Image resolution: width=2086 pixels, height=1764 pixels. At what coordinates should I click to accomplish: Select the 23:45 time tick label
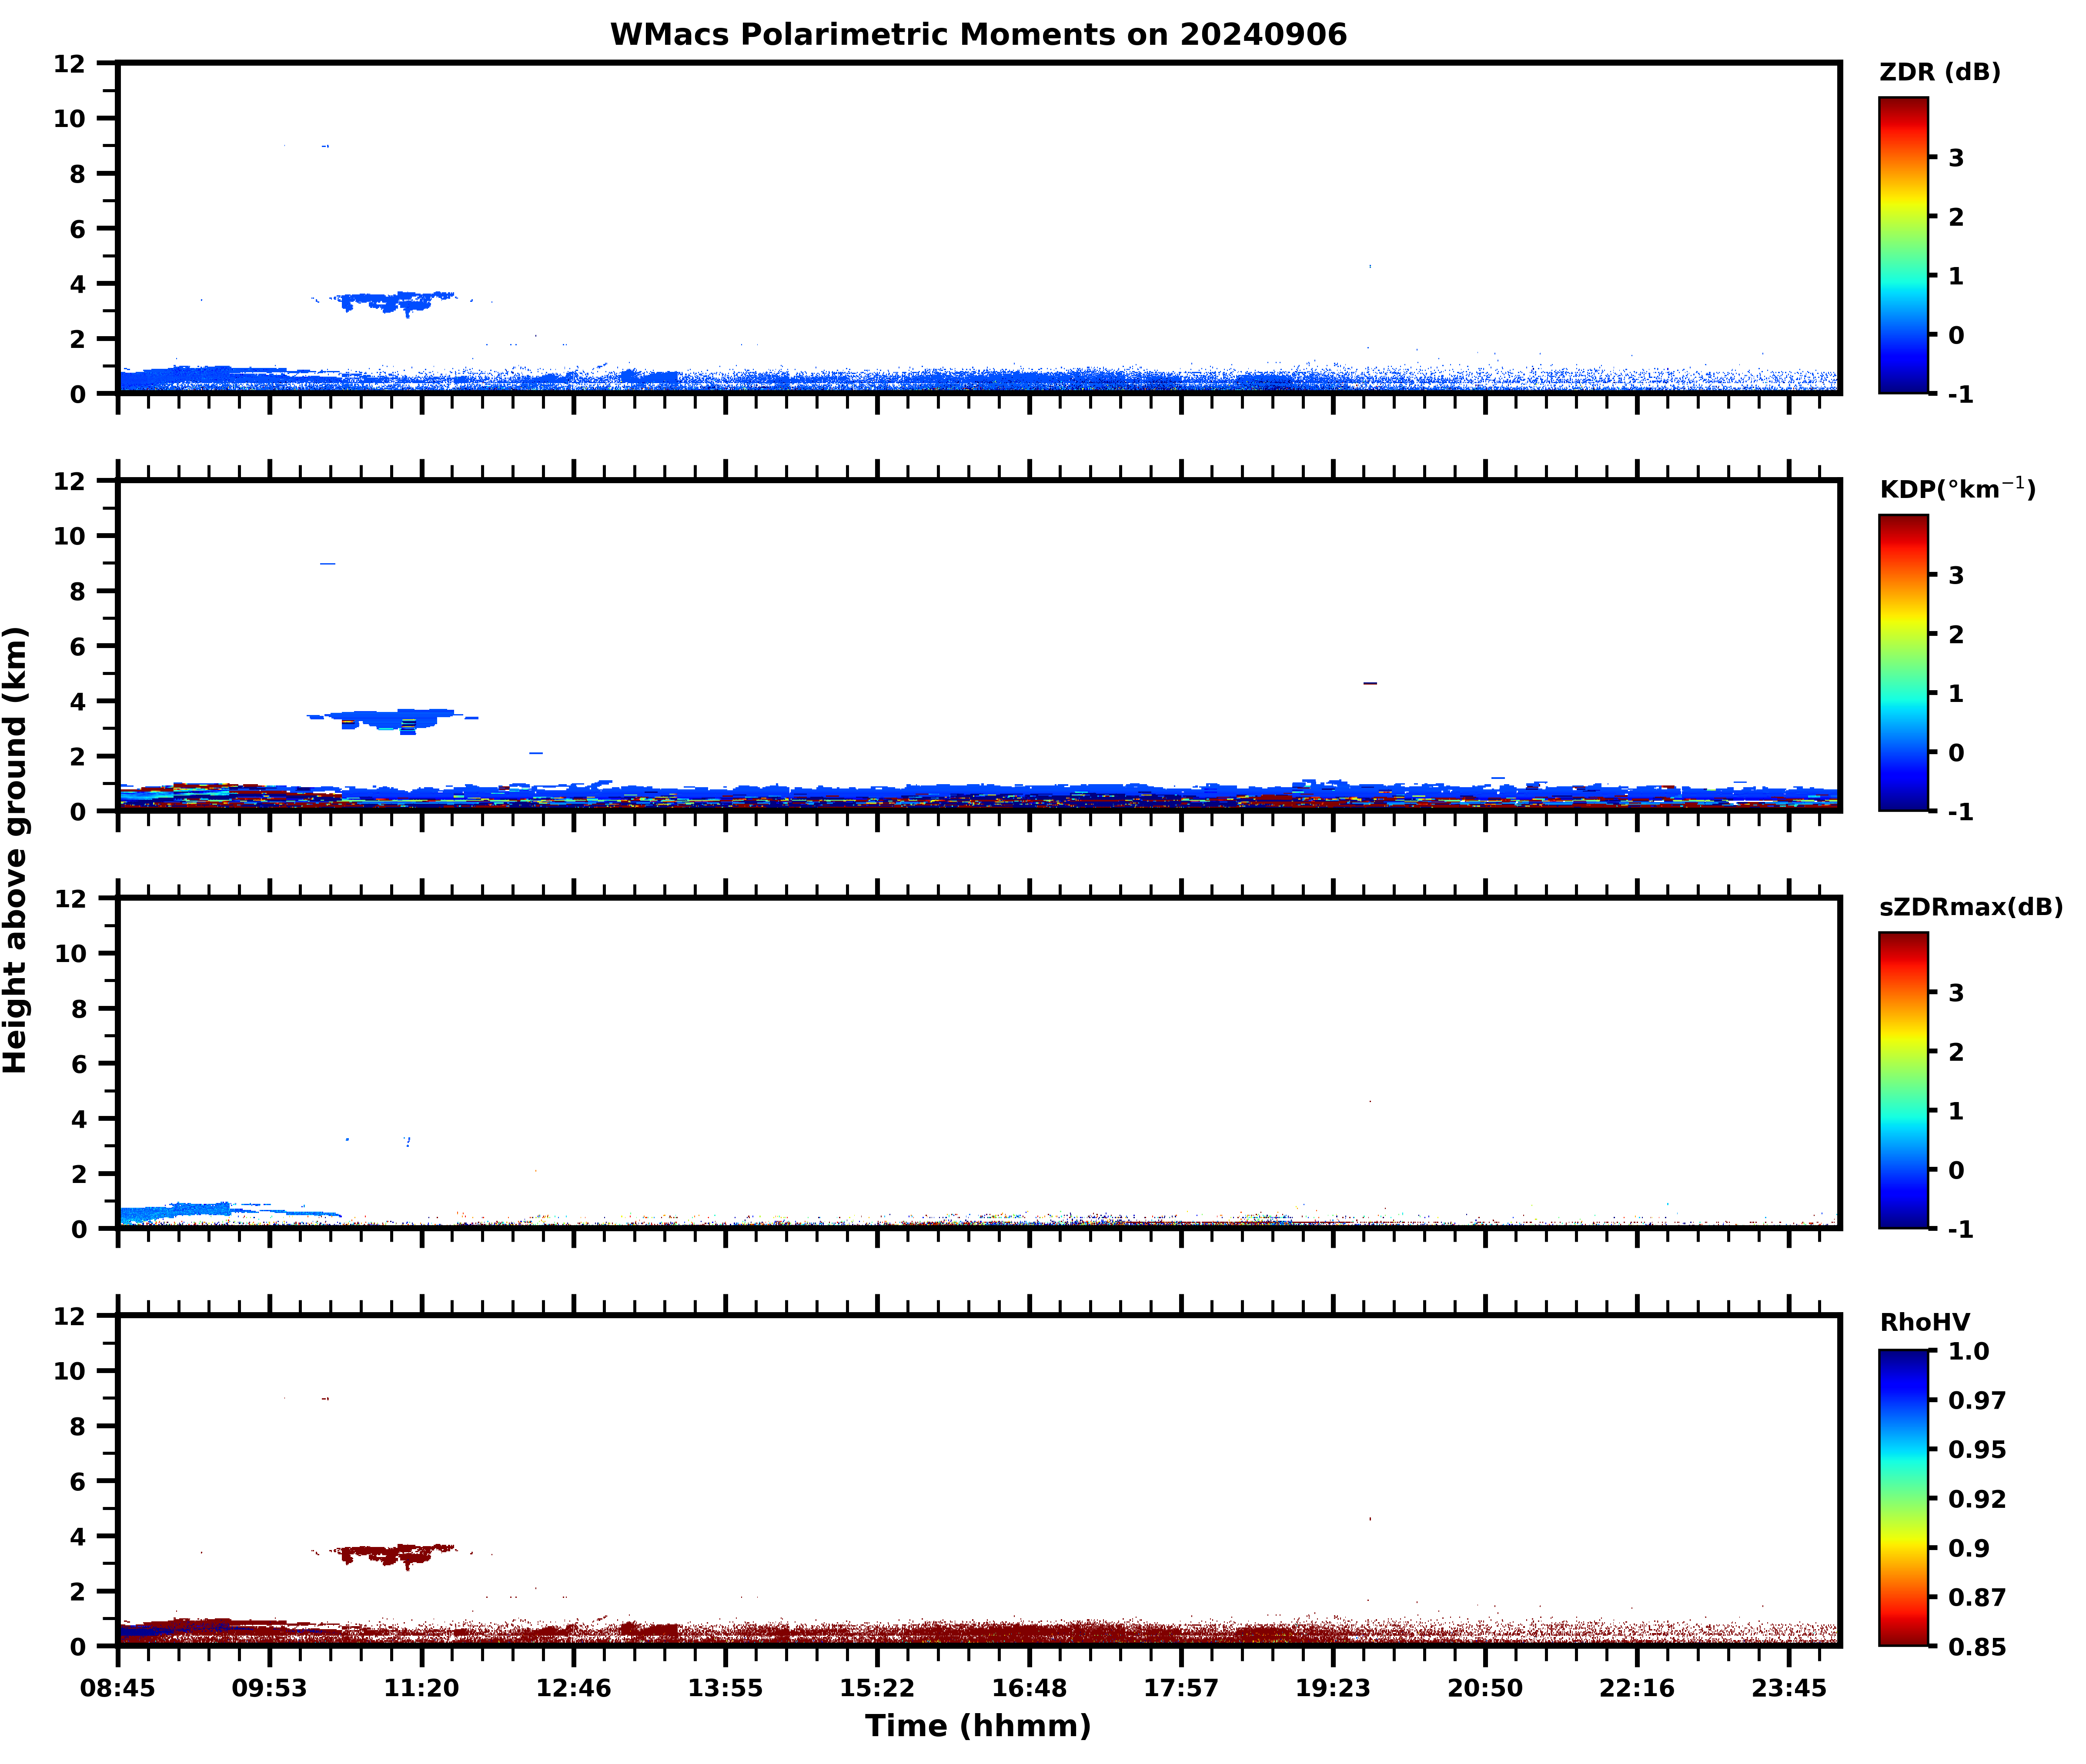click(x=1788, y=1688)
